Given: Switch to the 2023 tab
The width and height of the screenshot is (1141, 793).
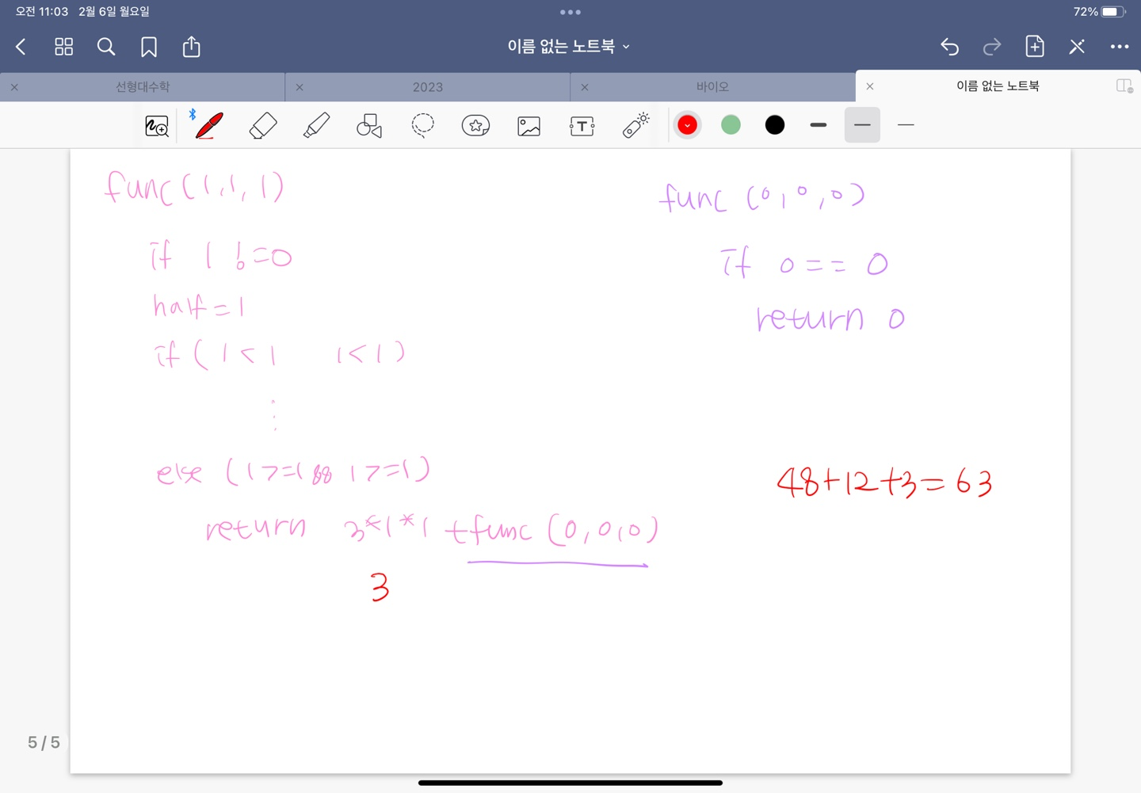Looking at the screenshot, I should (x=428, y=87).
